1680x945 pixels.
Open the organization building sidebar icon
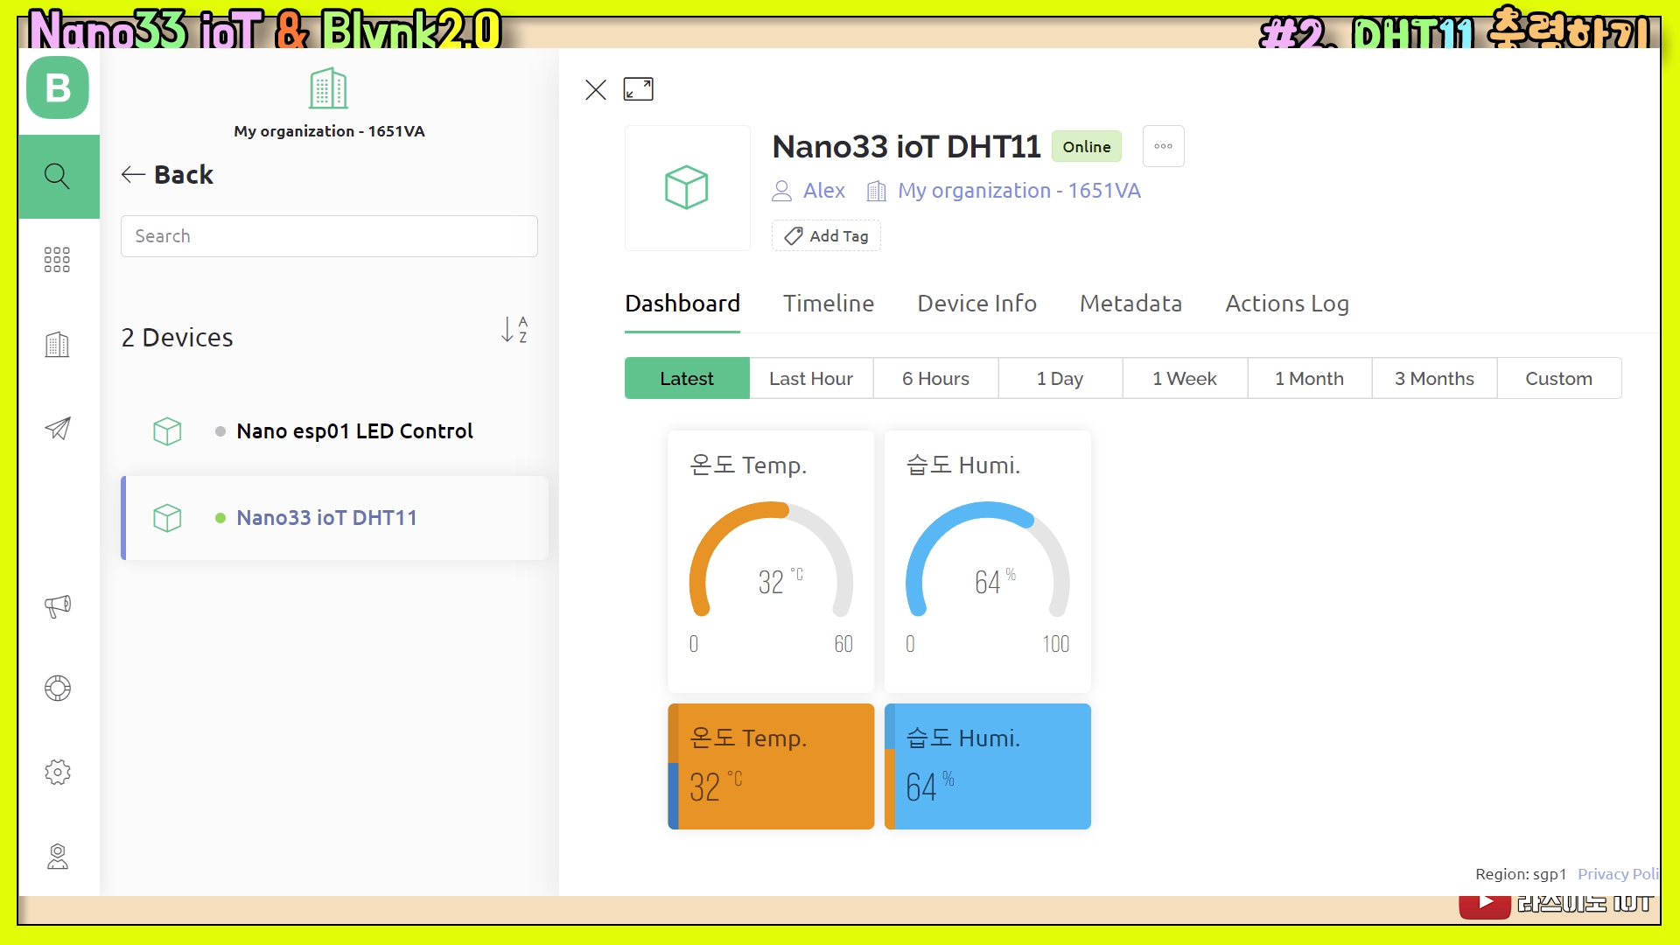(x=58, y=345)
